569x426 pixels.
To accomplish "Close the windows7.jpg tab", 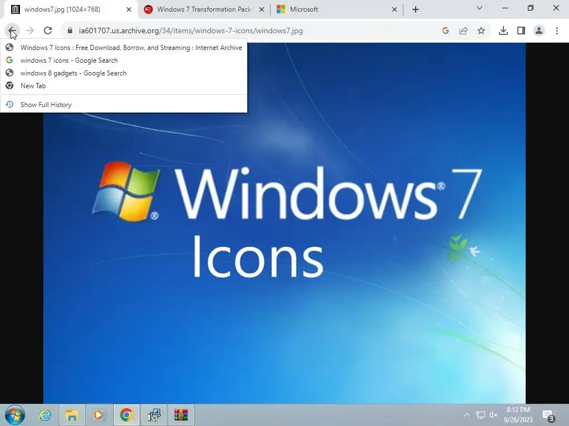I will click(x=129, y=9).
